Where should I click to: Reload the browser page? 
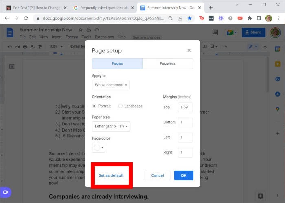coord(26,18)
